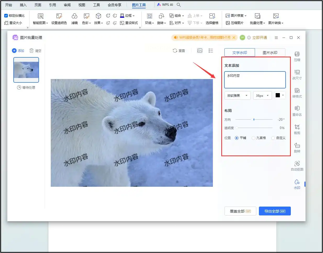
Task: Select the 自定义 position radio button
Action: (273, 138)
